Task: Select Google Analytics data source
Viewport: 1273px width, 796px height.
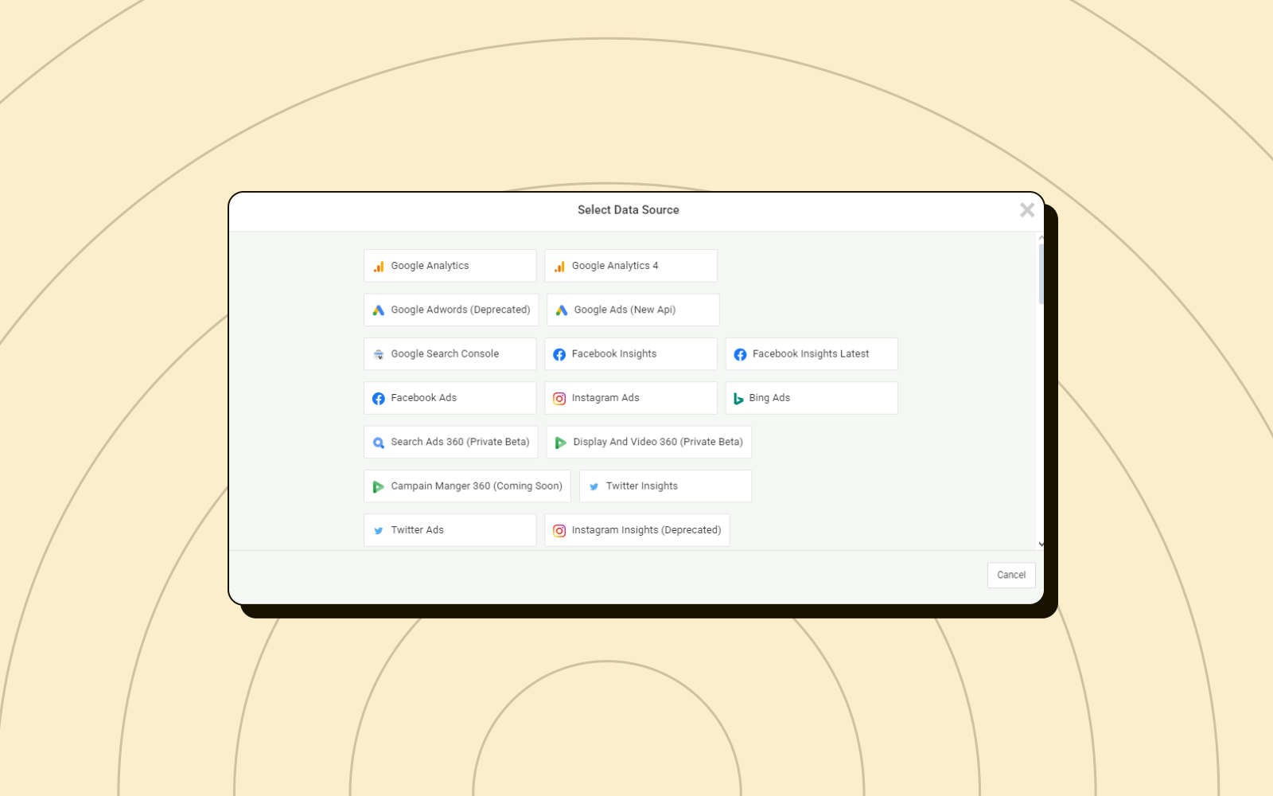Action: [450, 266]
